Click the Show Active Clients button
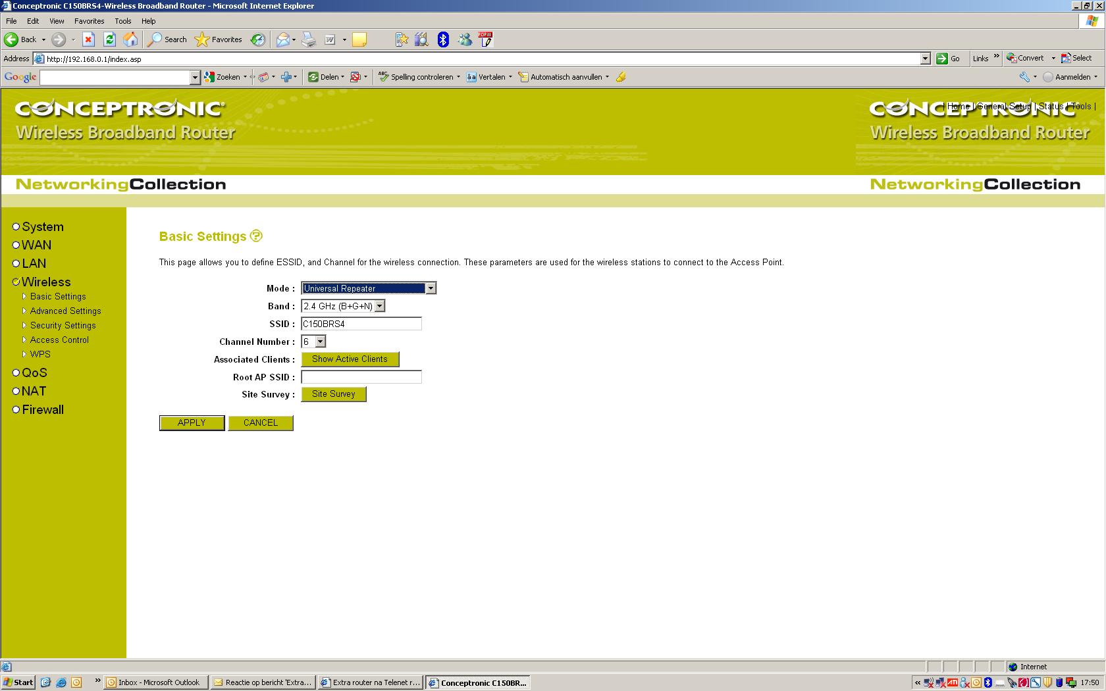The height and width of the screenshot is (691, 1106). coord(350,359)
